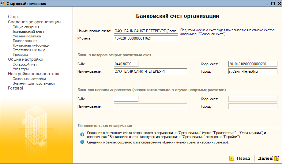
Task: Focus the № счета field
Action: coord(146,38)
